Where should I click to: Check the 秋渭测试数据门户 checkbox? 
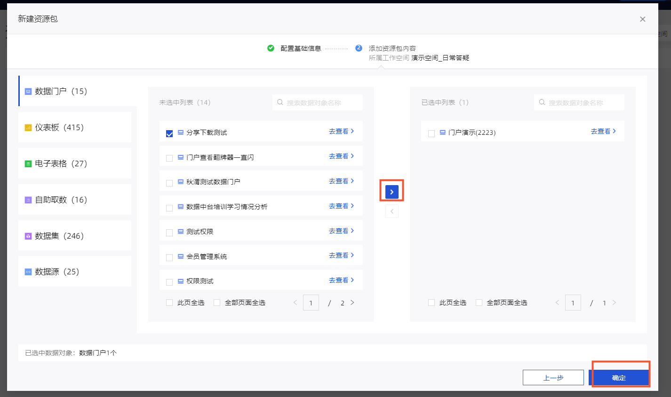click(169, 183)
